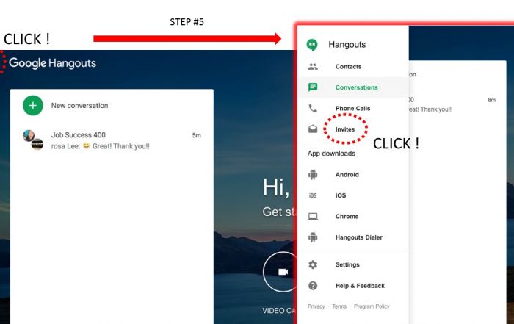Click the Google Hangouts title logo

52,63
